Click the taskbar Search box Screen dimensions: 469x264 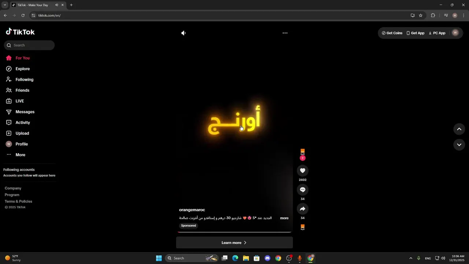coord(192,258)
